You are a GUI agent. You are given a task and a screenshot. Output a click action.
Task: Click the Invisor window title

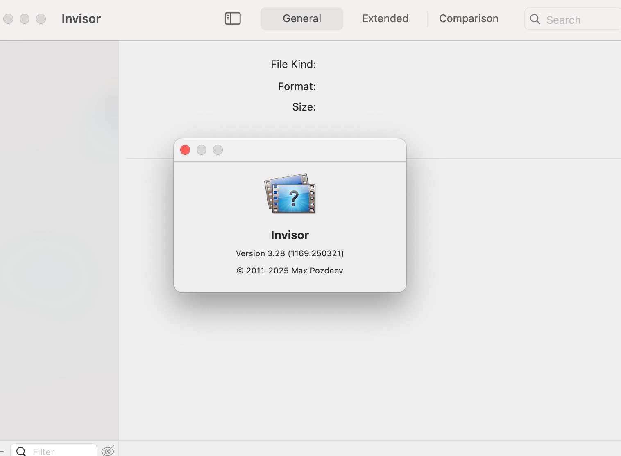[81, 19]
